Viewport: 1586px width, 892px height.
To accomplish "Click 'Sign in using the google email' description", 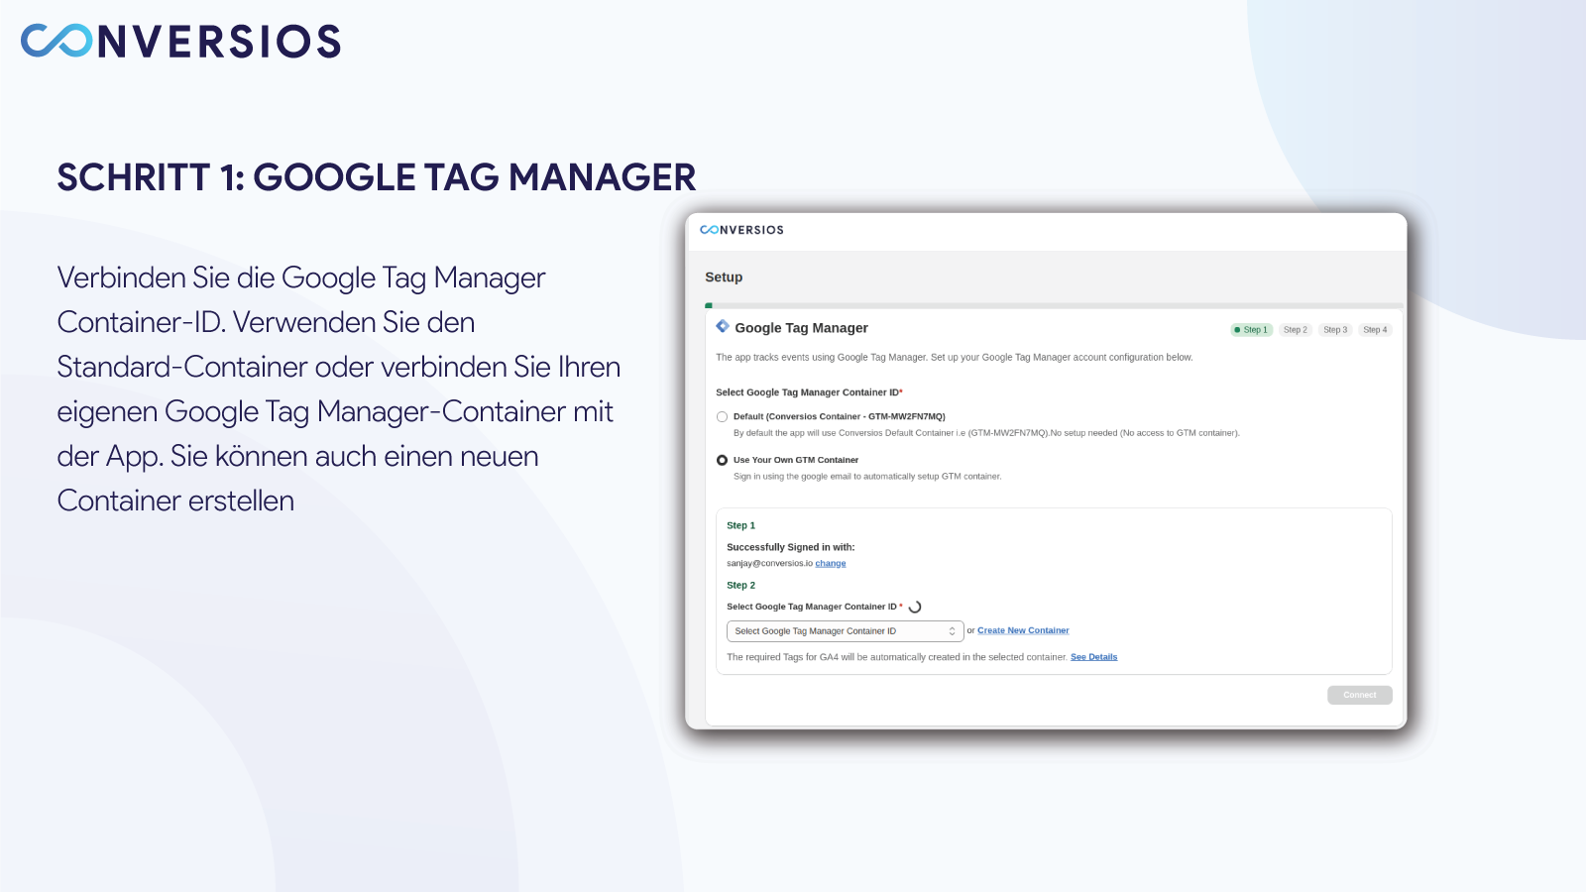I will (x=867, y=477).
